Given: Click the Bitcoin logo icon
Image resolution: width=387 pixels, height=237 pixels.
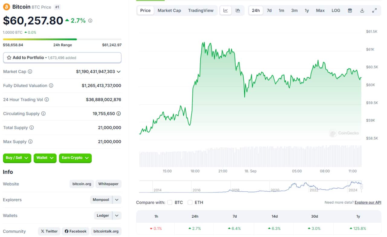Looking at the screenshot, I should point(6,7).
